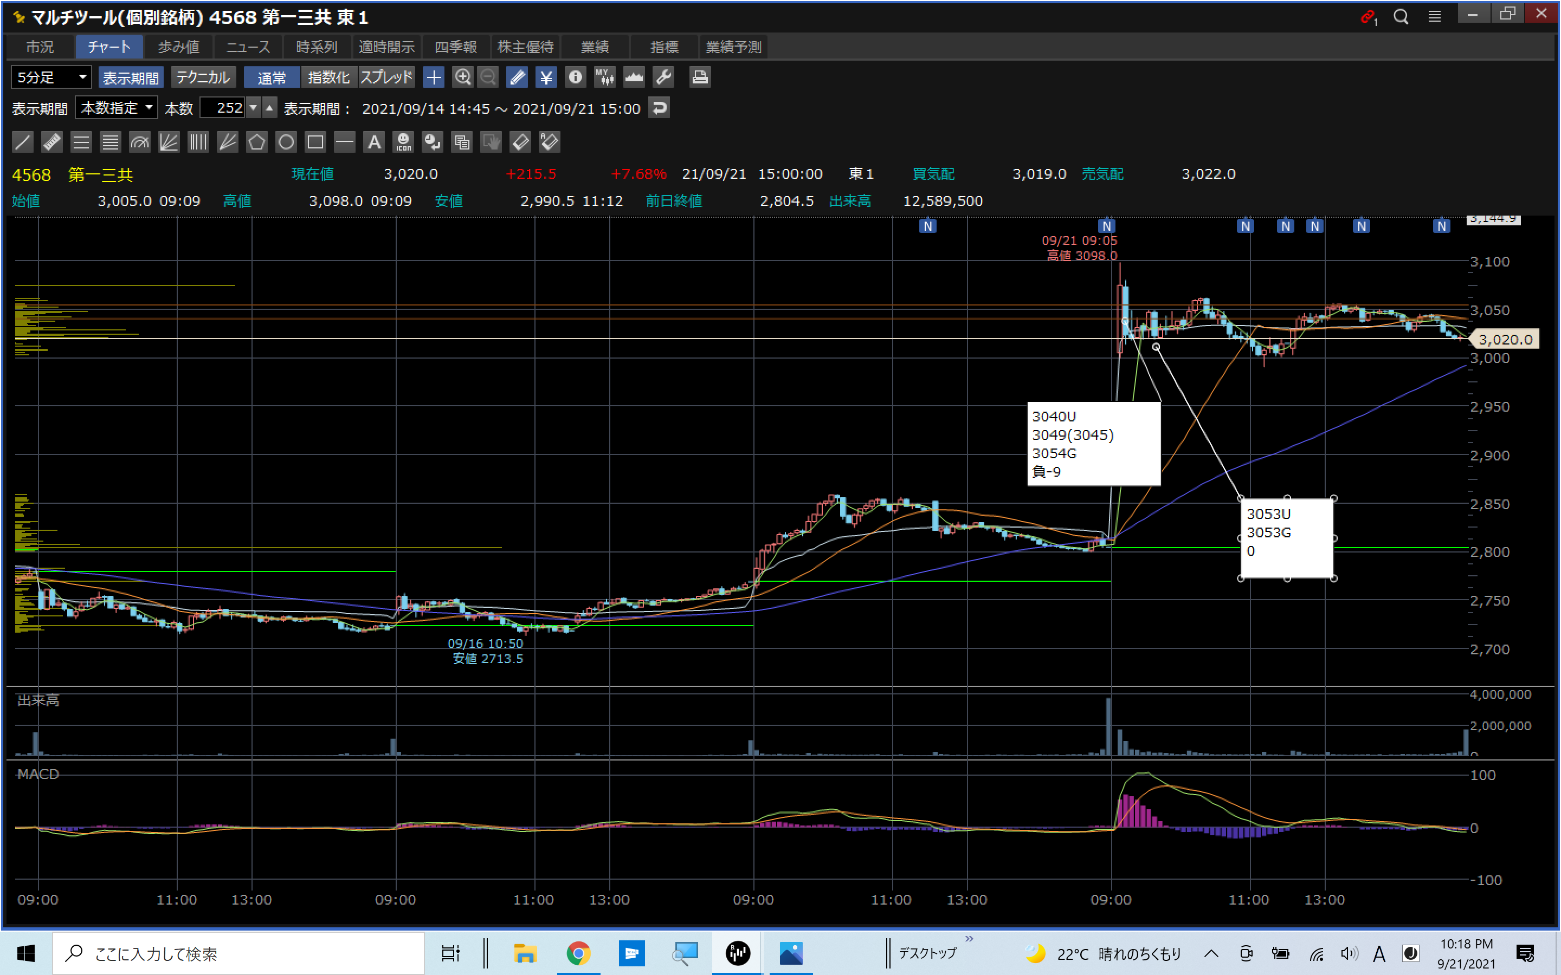Click the bar count increase arrow
Screen dimensions: 1561x975
[269, 108]
